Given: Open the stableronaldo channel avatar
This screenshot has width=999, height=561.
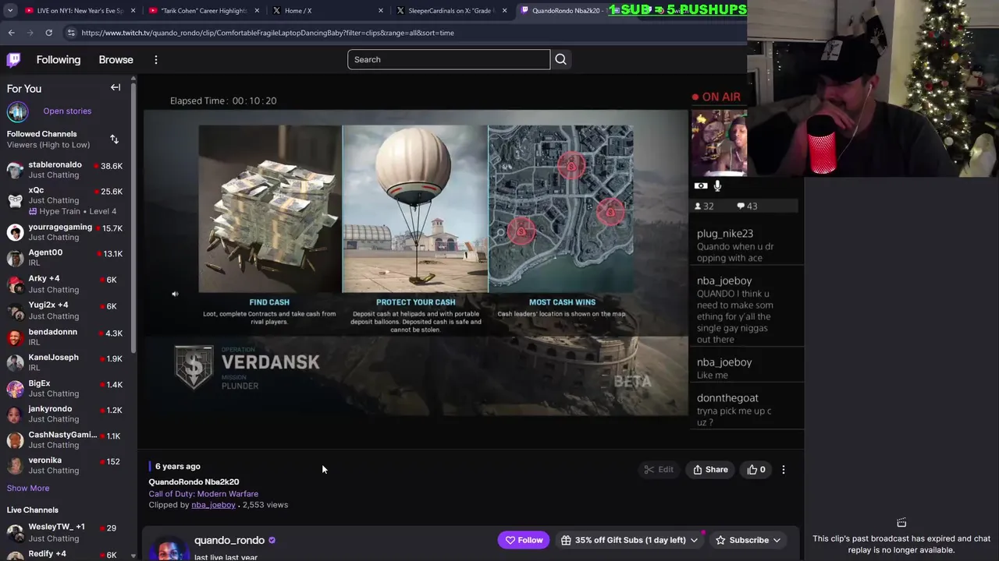Looking at the screenshot, I should [15, 171].
